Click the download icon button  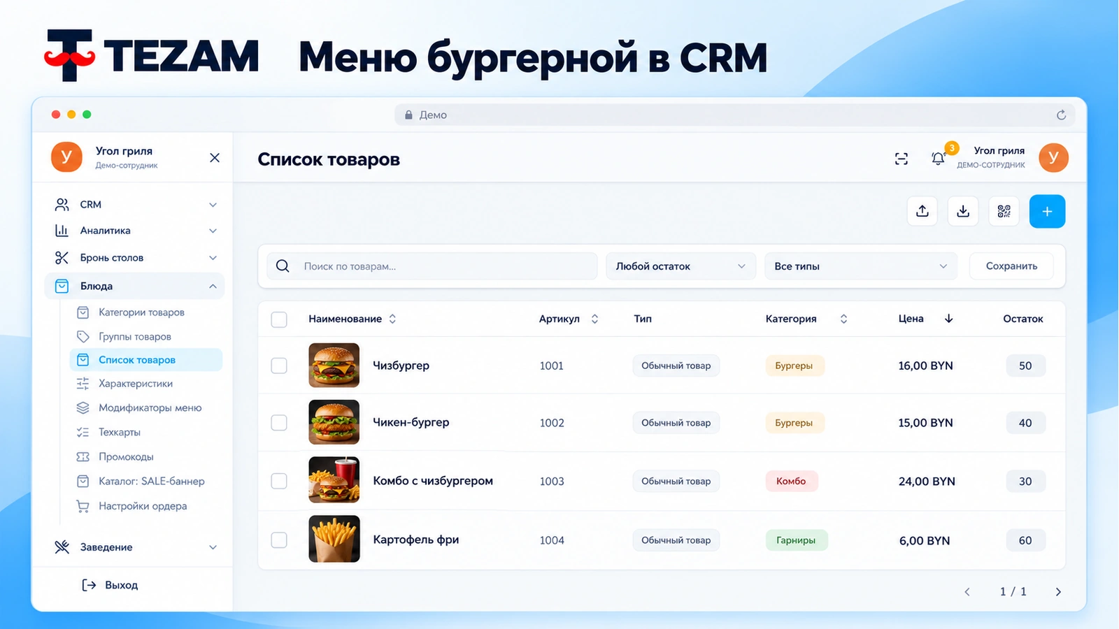point(963,211)
